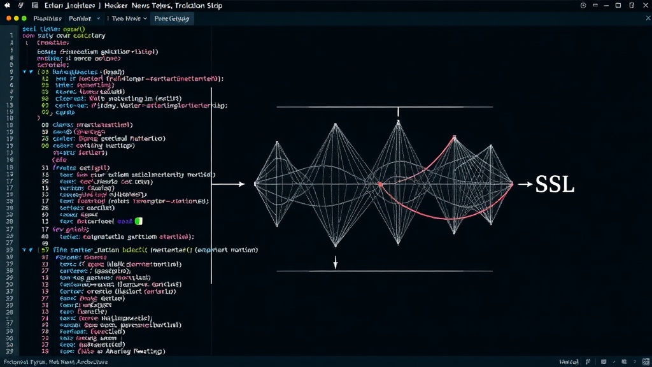Screen dimensions: 652x367
Task: Click the green traffic-light button
Action: [24, 18]
